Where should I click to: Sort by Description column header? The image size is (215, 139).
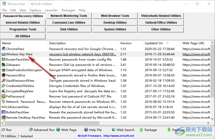83,43
